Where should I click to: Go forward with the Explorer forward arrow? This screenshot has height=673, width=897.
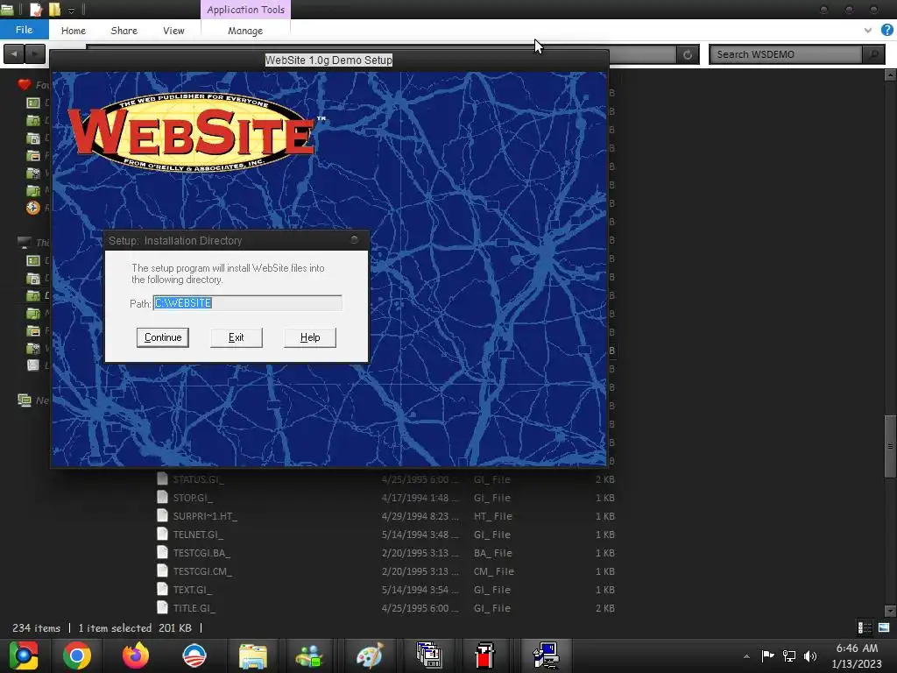pyautogui.click(x=35, y=54)
